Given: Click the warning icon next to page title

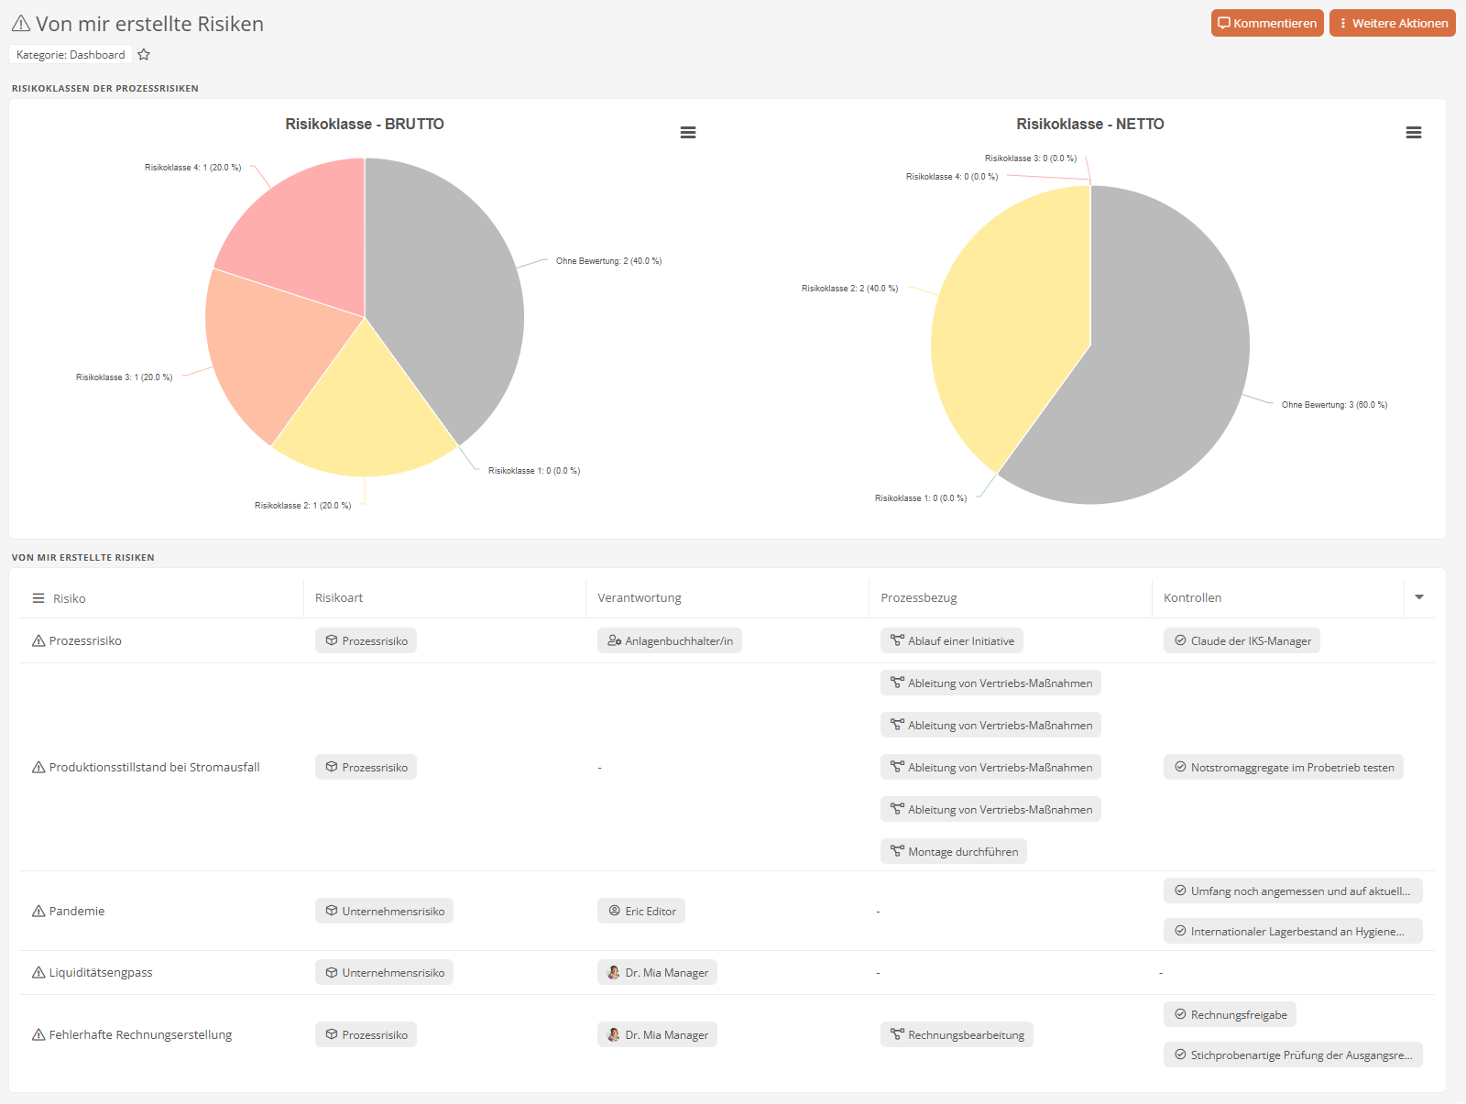Looking at the screenshot, I should (21, 24).
